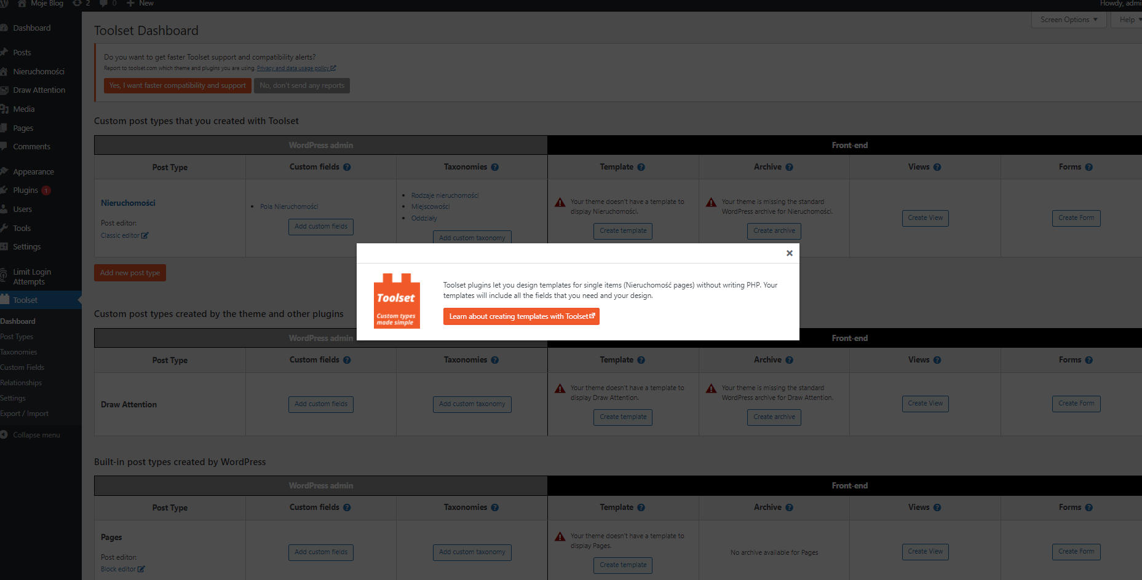Viewport: 1142px width, 580px height.
Task: Click the Template help icon in the Toolset-created table
Action: pyautogui.click(x=641, y=167)
